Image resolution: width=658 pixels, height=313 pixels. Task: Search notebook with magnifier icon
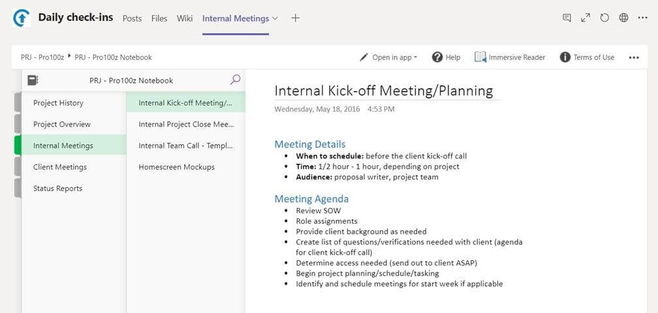coord(236,80)
